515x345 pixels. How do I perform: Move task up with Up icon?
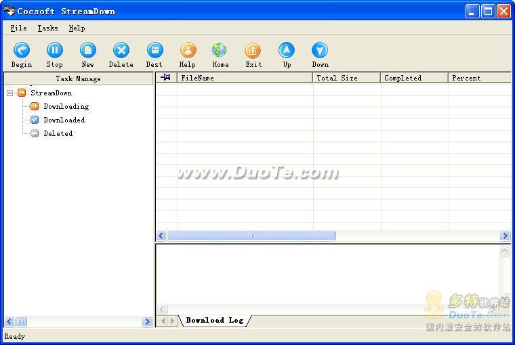point(287,50)
